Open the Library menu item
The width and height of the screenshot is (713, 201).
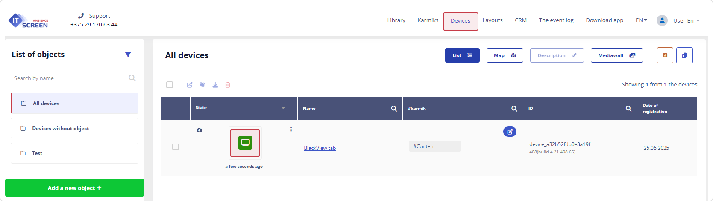pos(396,20)
